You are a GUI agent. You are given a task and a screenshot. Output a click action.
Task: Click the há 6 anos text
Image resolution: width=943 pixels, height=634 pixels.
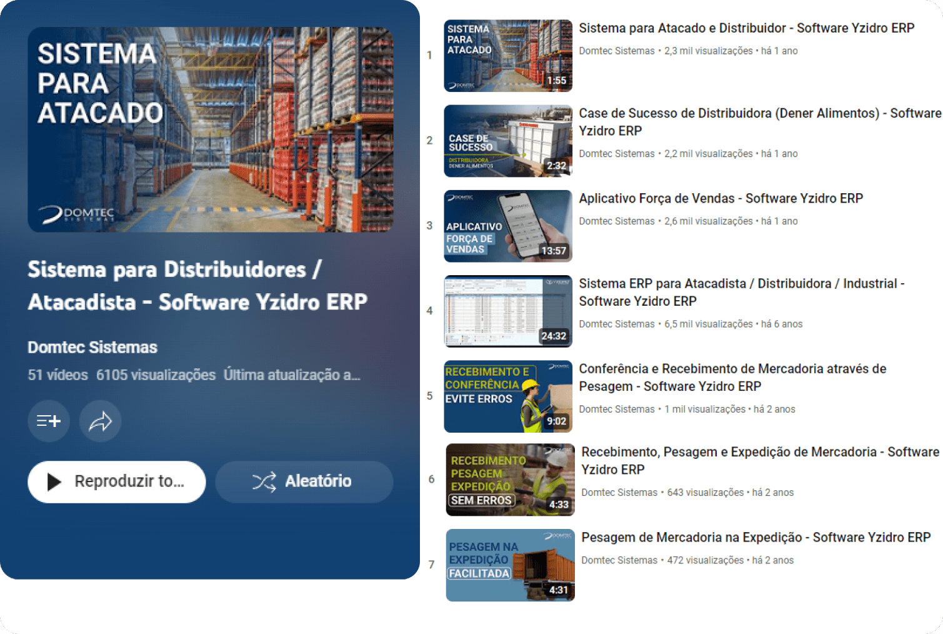click(782, 324)
